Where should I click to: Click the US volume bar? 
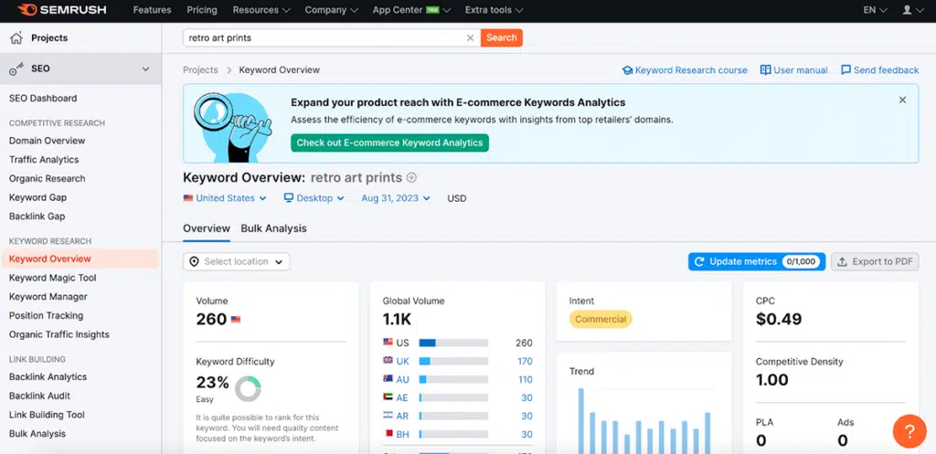(x=453, y=343)
